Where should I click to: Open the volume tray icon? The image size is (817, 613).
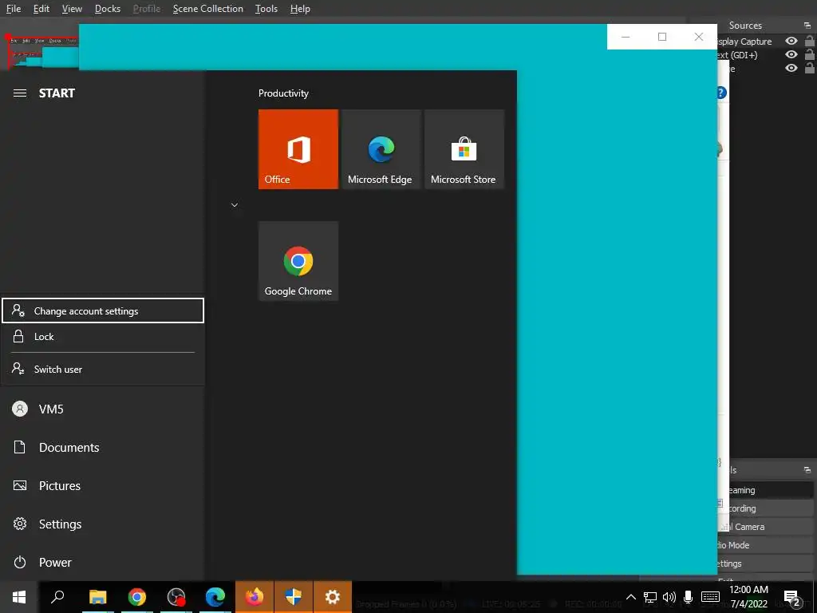click(x=669, y=597)
